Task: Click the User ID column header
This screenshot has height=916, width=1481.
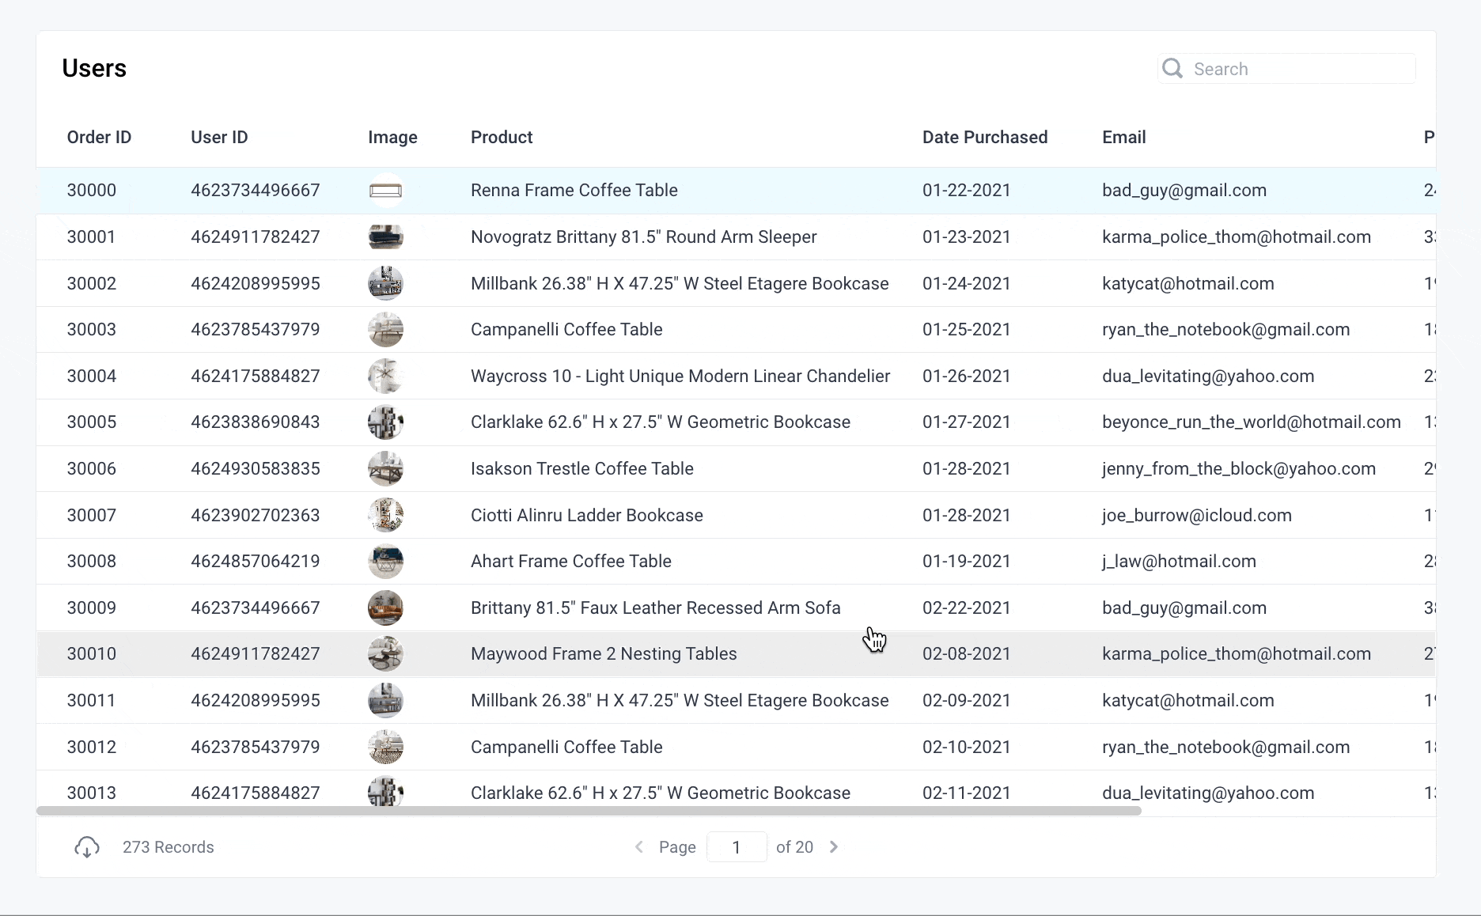Action: [x=219, y=138]
